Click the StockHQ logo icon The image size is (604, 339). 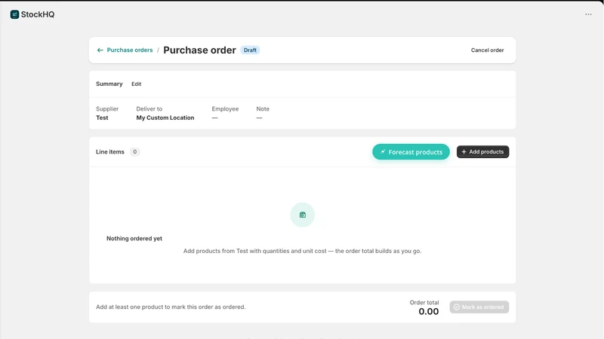(14, 14)
